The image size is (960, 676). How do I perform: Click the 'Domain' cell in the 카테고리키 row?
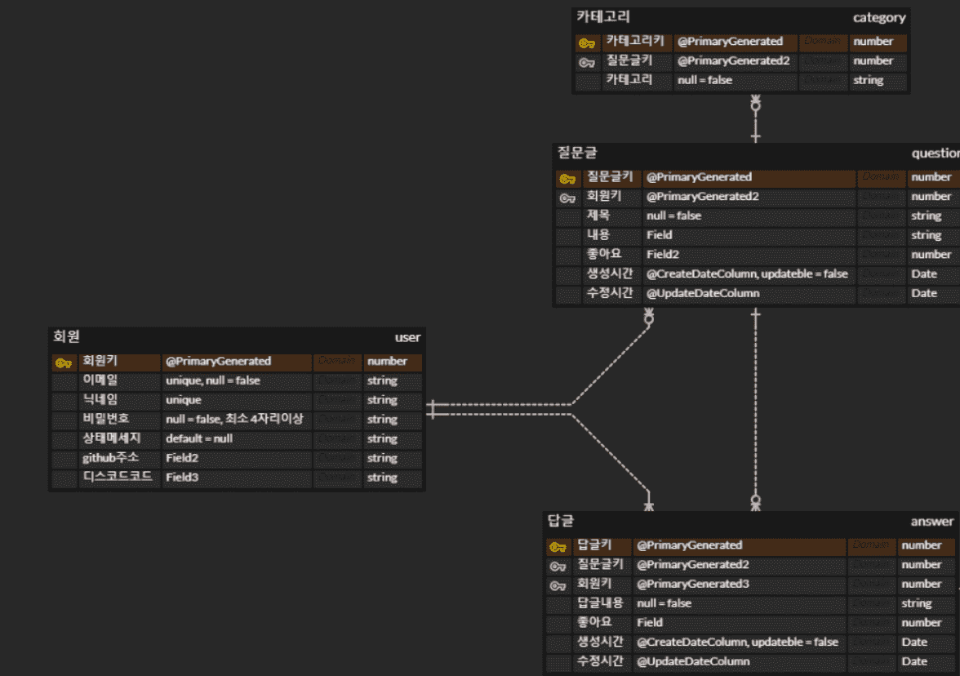(822, 41)
